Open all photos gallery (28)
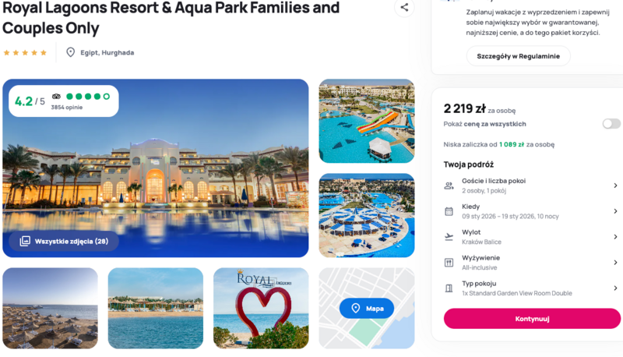Screen dimensions: 623x357 (x=65, y=242)
